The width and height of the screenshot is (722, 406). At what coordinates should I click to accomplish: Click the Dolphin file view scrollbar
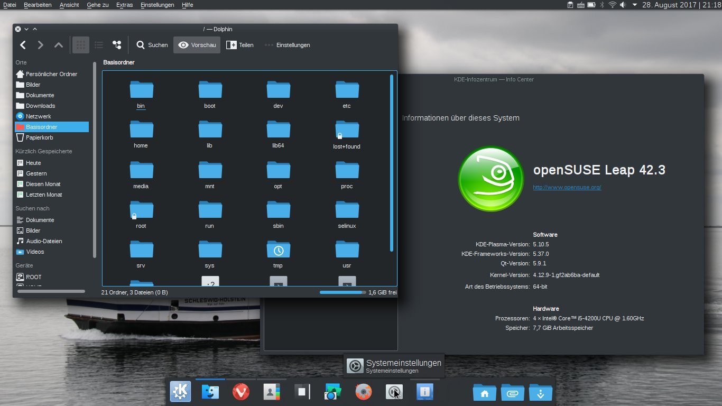coord(392,163)
